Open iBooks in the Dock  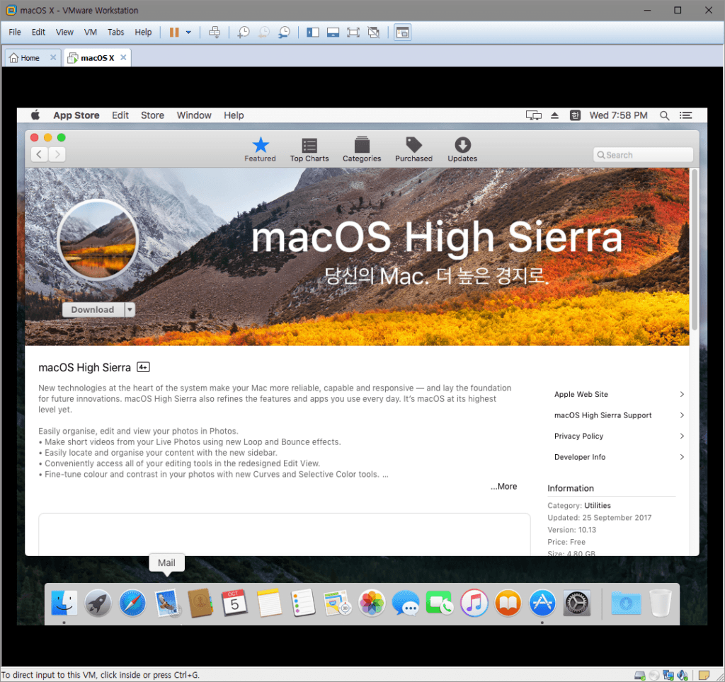coord(508,603)
